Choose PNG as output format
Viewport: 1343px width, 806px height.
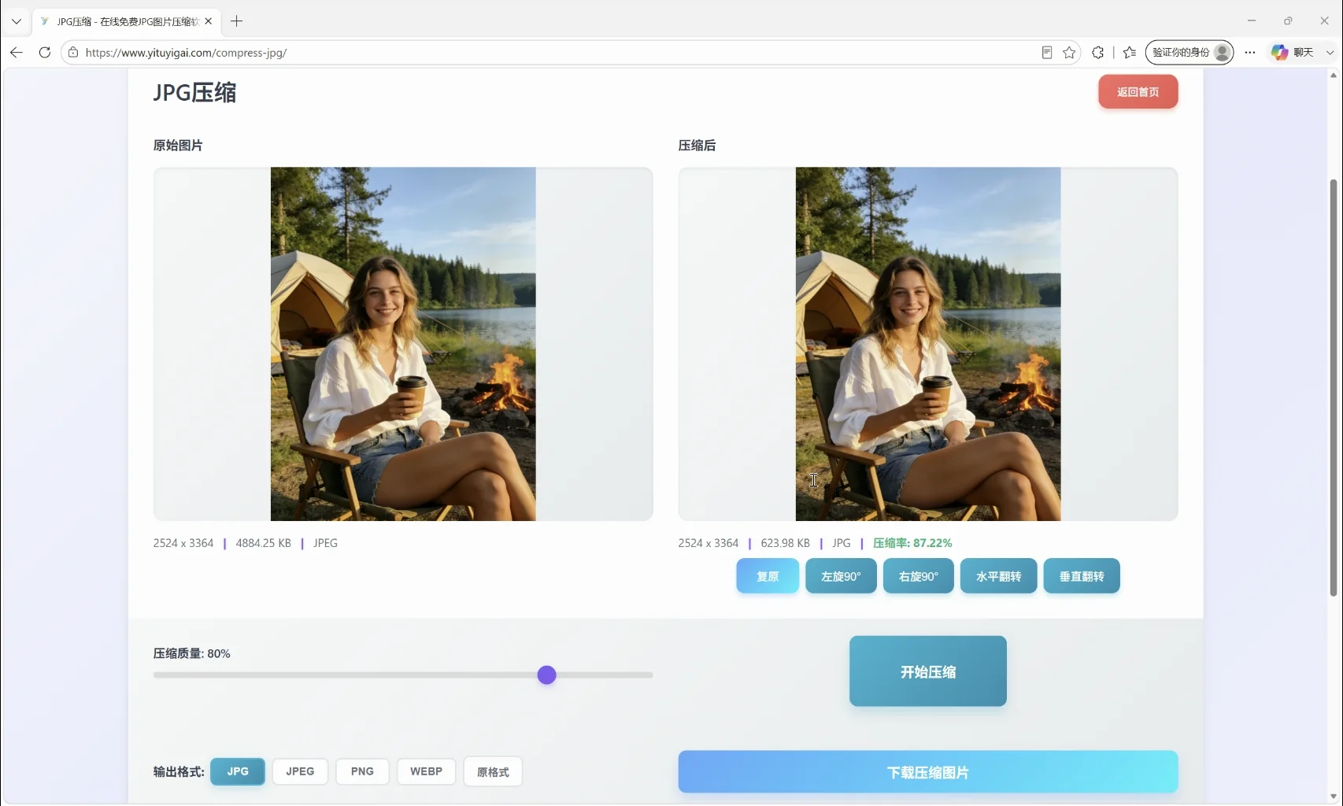pos(362,771)
